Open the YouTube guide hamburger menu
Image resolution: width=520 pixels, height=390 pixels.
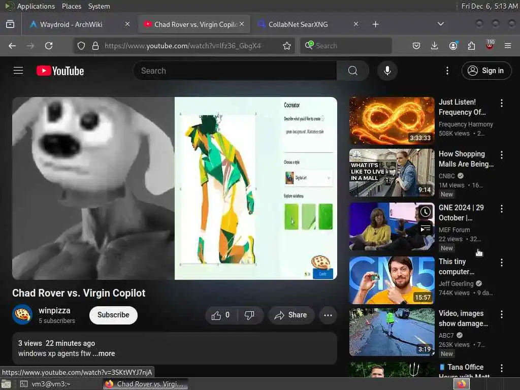coord(18,71)
